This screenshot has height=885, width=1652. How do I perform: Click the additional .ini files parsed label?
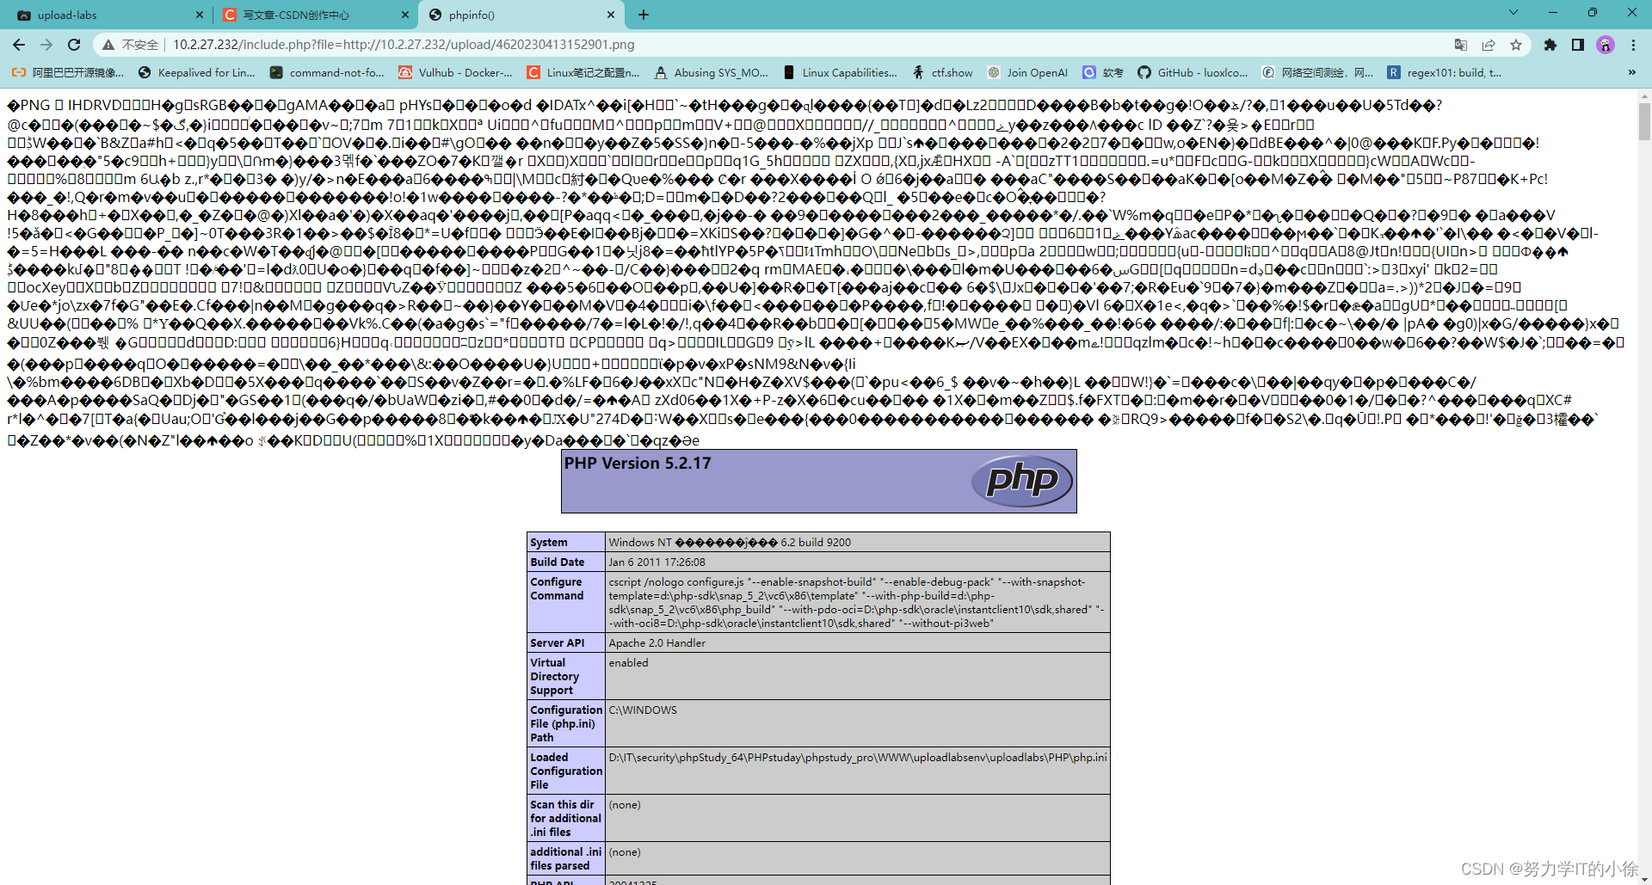566,858
